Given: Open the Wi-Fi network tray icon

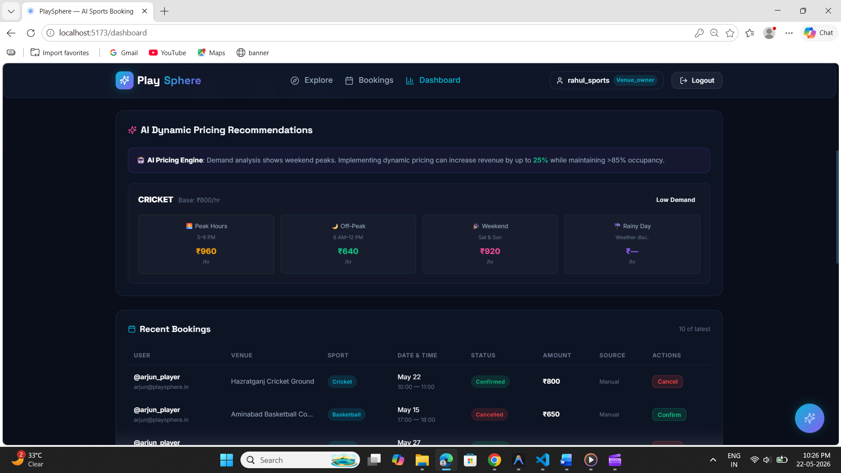Looking at the screenshot, I should point(754,460).
